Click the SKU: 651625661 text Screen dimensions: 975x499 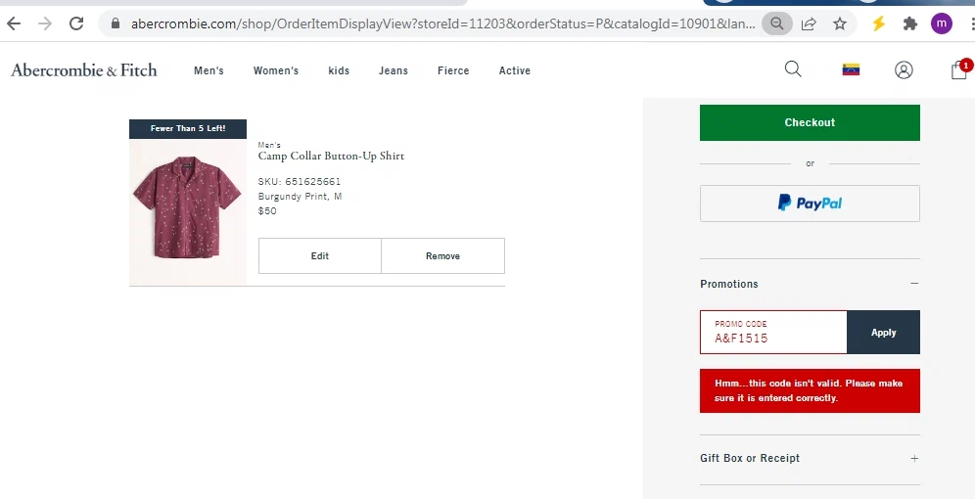point(300,181)
